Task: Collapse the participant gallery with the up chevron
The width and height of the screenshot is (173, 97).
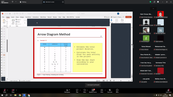Action: (x=153, y=9)
